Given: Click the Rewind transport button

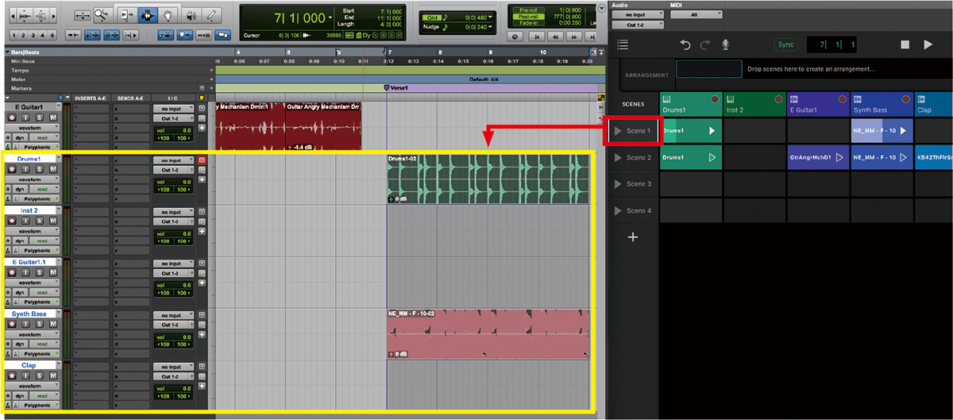Looking at the screenshot, I should click(x=558, y=36).
